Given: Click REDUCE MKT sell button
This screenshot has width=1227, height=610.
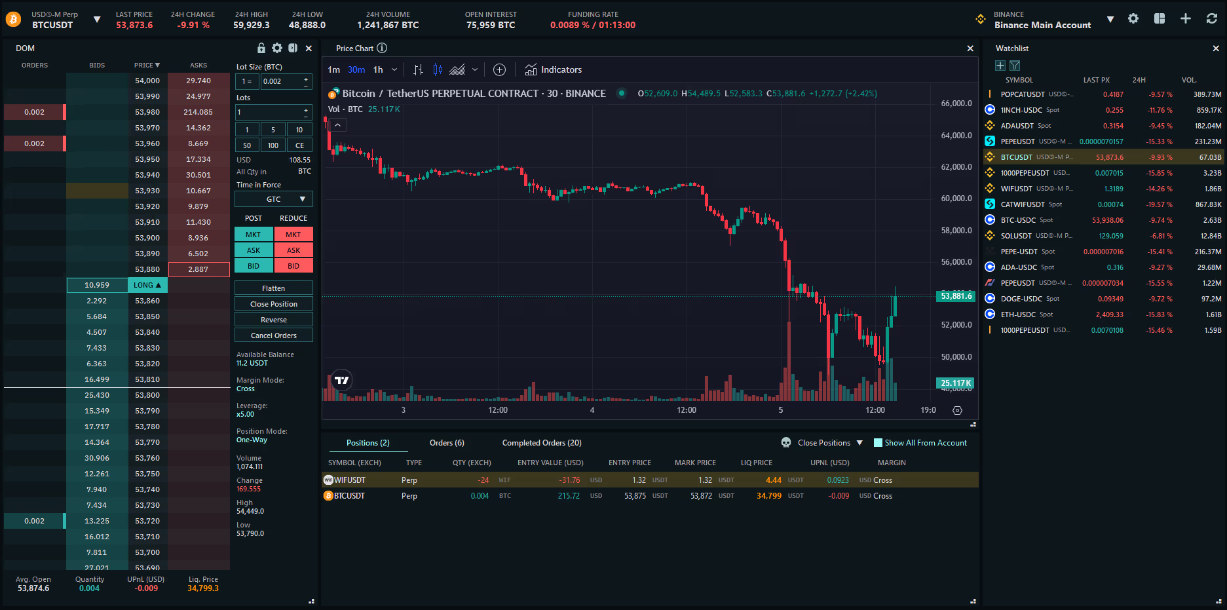Looking at the screenshot, I should click(293, 235).
